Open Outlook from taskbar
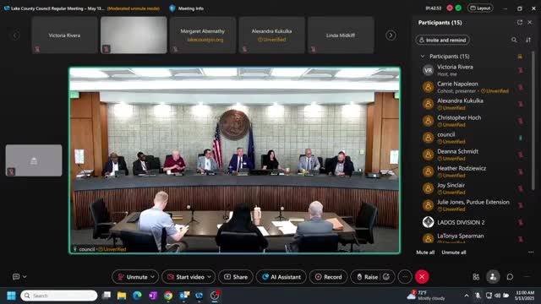The height and width of the screenshot is (304, 541). (x=184, y=296)
